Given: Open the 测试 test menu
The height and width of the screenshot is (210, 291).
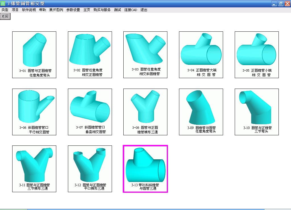Looking at the screenshot, I should pyautogui.click(x=117, y=10).
